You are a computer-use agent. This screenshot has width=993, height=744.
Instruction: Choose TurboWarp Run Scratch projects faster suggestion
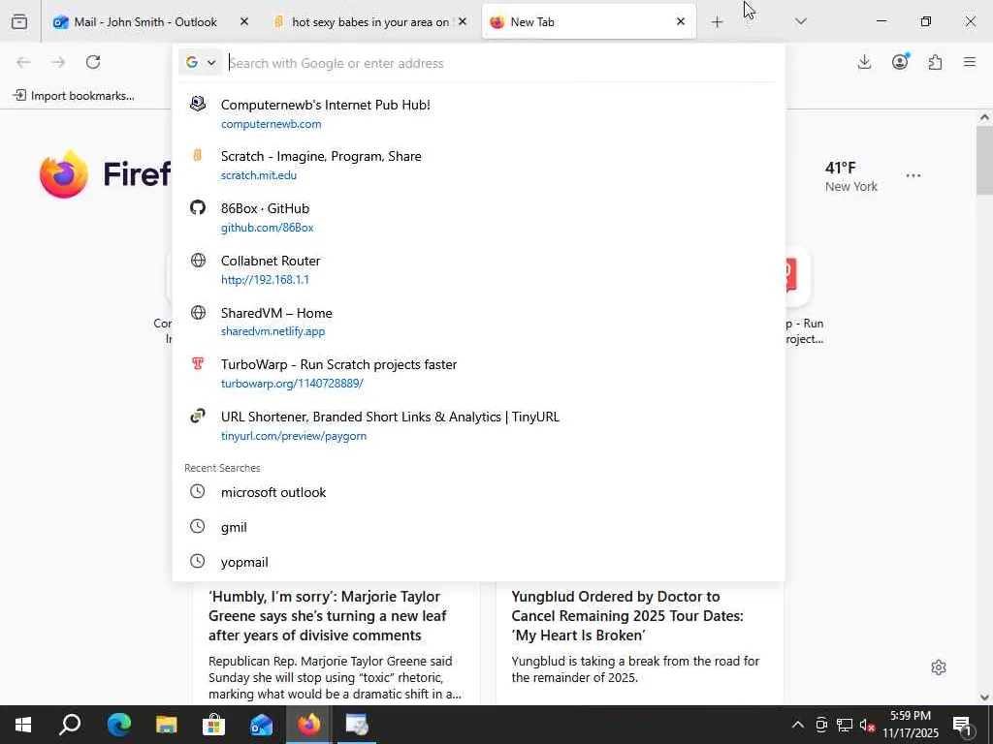478,373
